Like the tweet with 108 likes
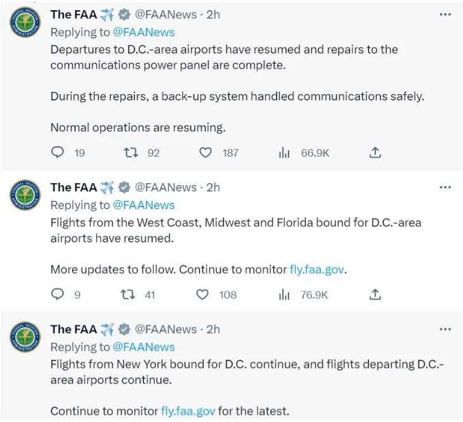 point(202,294)
